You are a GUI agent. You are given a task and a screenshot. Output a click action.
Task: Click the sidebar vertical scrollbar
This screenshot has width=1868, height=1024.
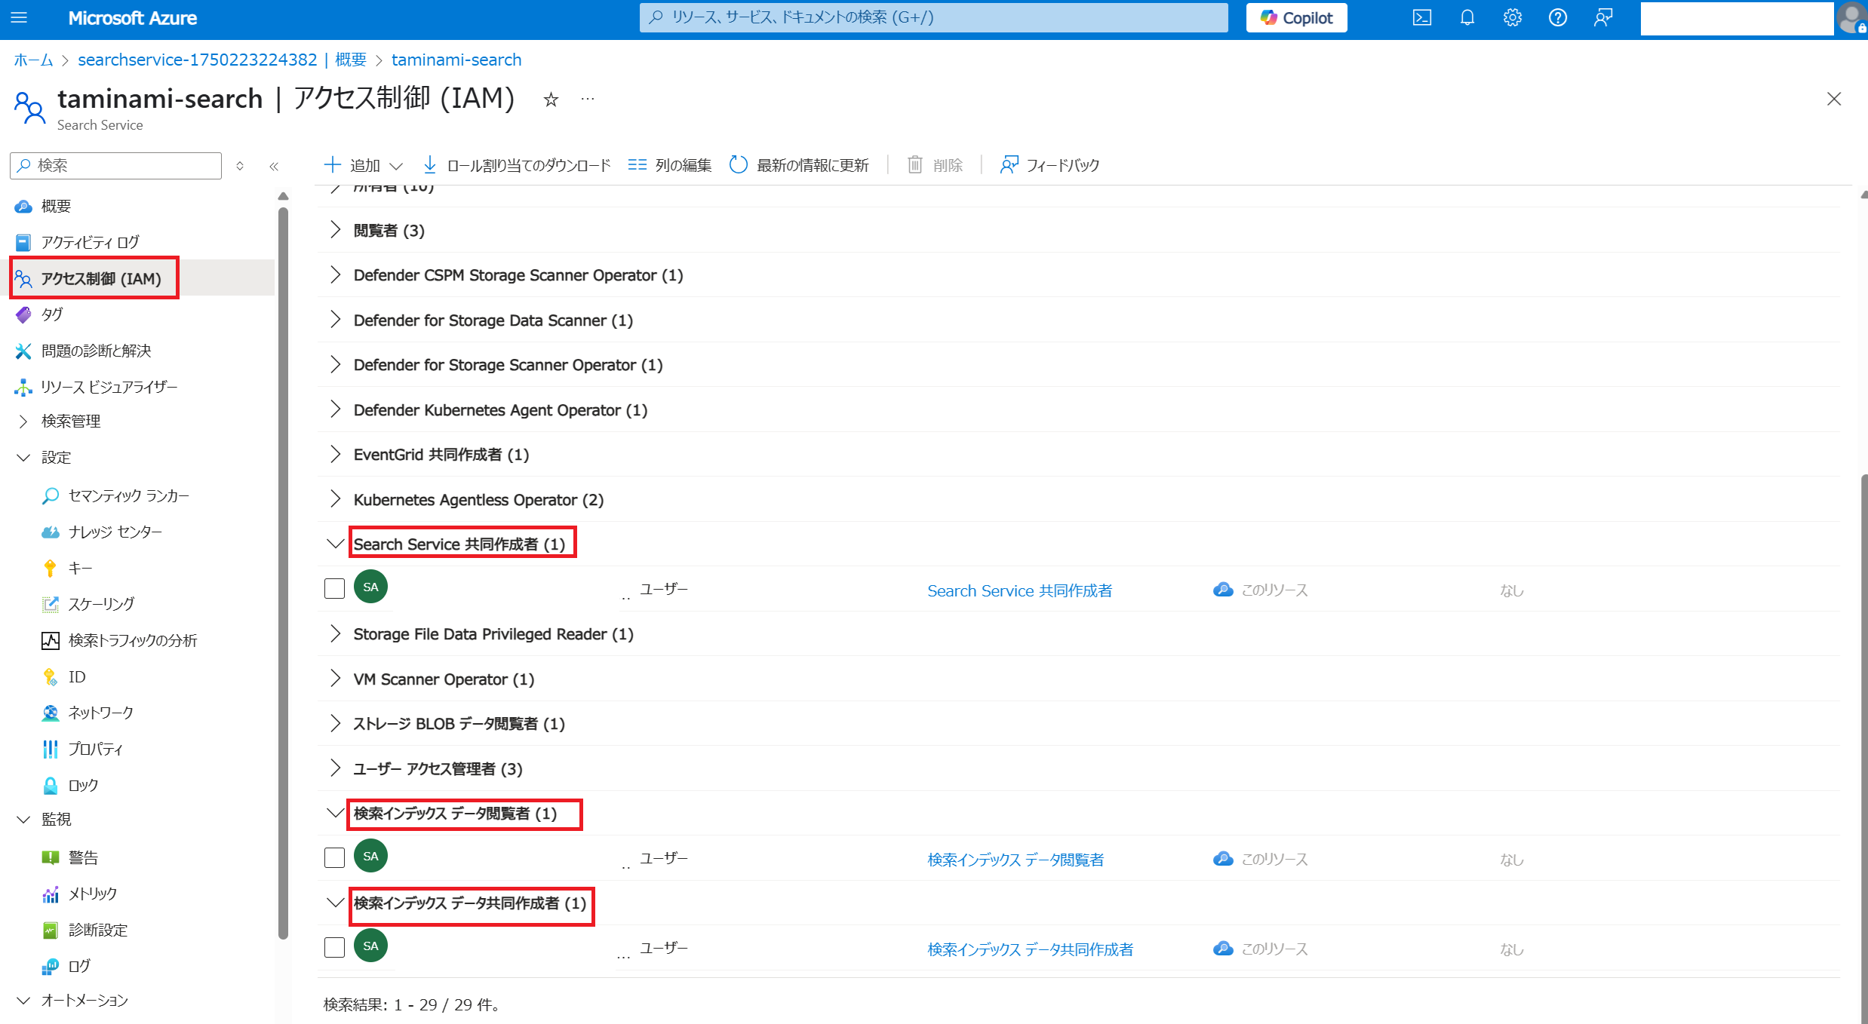point(283,573)
